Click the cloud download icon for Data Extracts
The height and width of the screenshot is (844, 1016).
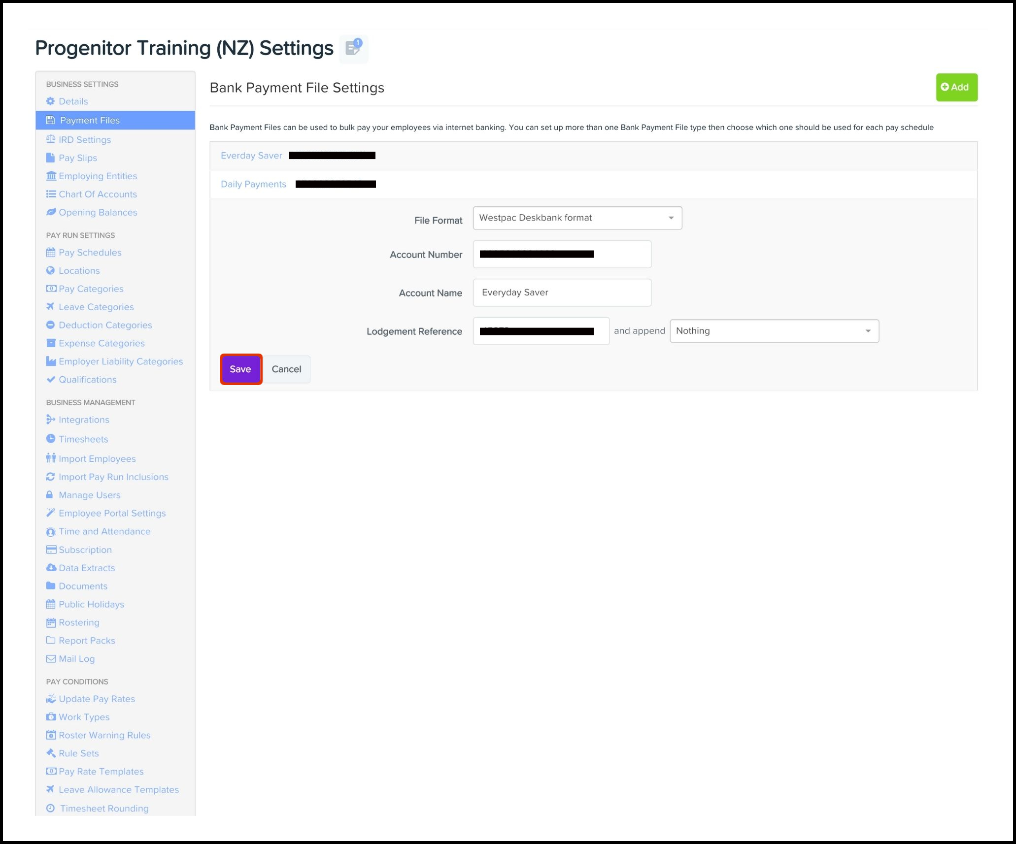coord(51,568)
